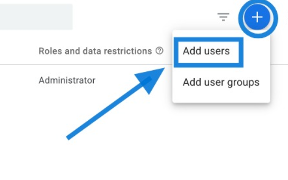Select Add users from the menu
This screenshot has height=180, width=288.
(x=206, y=51)
